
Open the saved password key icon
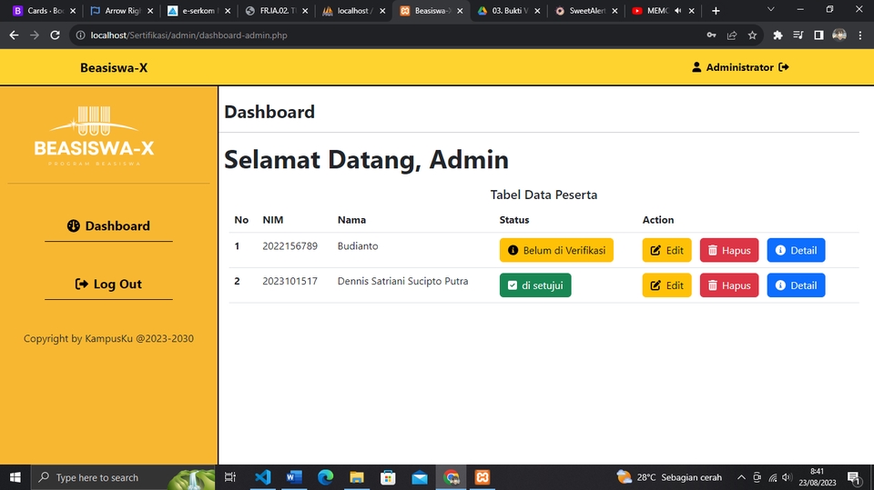coord(711,35)
